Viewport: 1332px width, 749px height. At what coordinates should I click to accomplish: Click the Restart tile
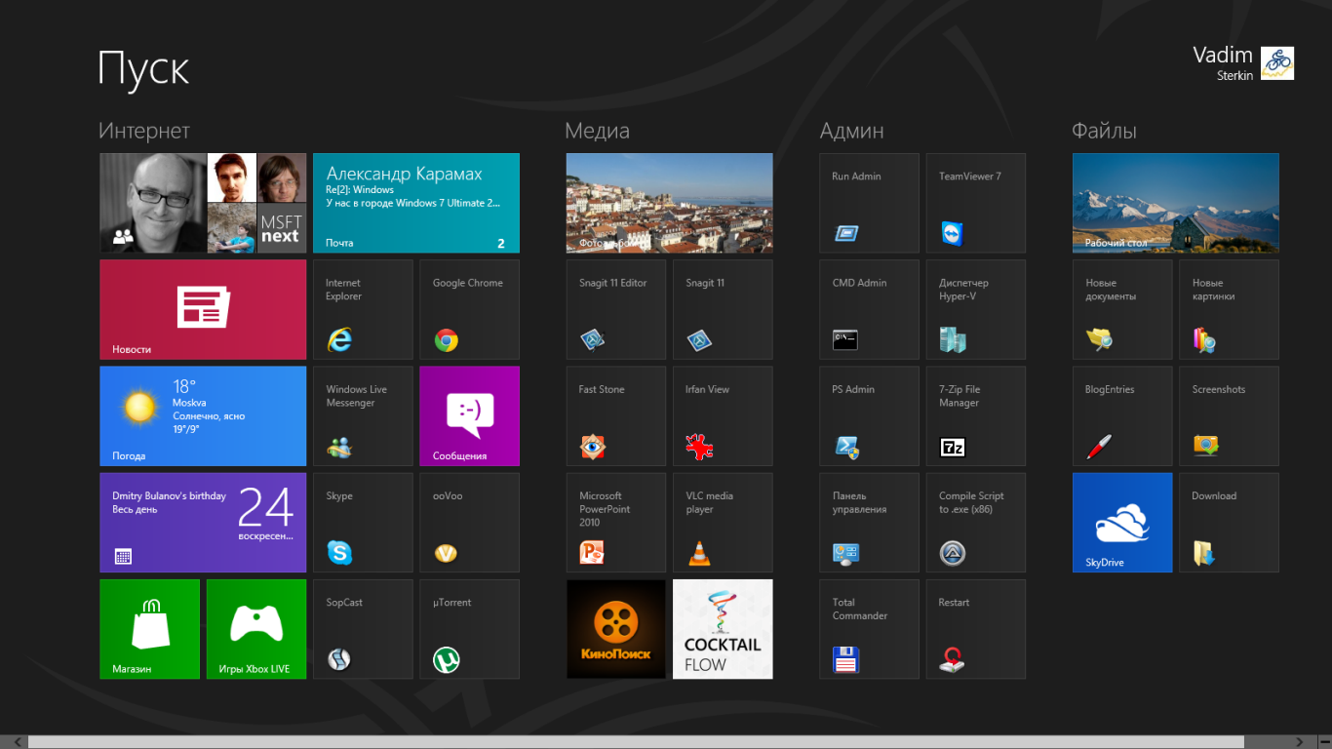[x=975, y=629]
